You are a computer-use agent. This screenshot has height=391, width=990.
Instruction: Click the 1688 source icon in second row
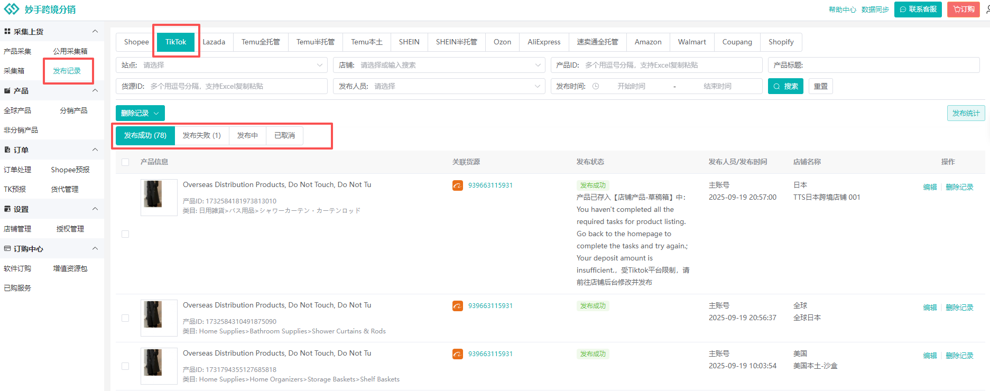tap(457, 306)
